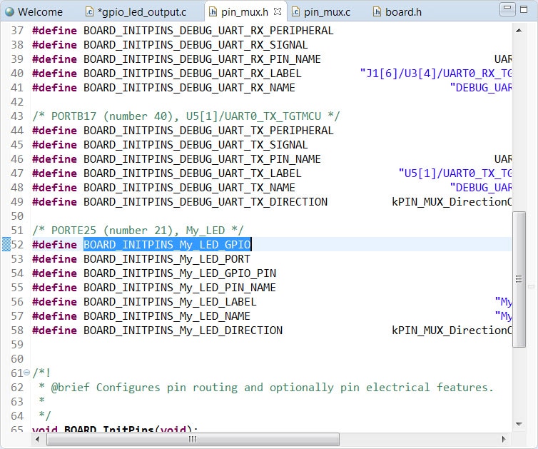Click the horizontal scroll right arrow
The image size is (538, 449).
[506, 440]
